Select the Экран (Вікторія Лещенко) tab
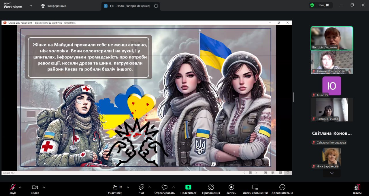This screenshot has height=196, width=369. tap(130, 6)
